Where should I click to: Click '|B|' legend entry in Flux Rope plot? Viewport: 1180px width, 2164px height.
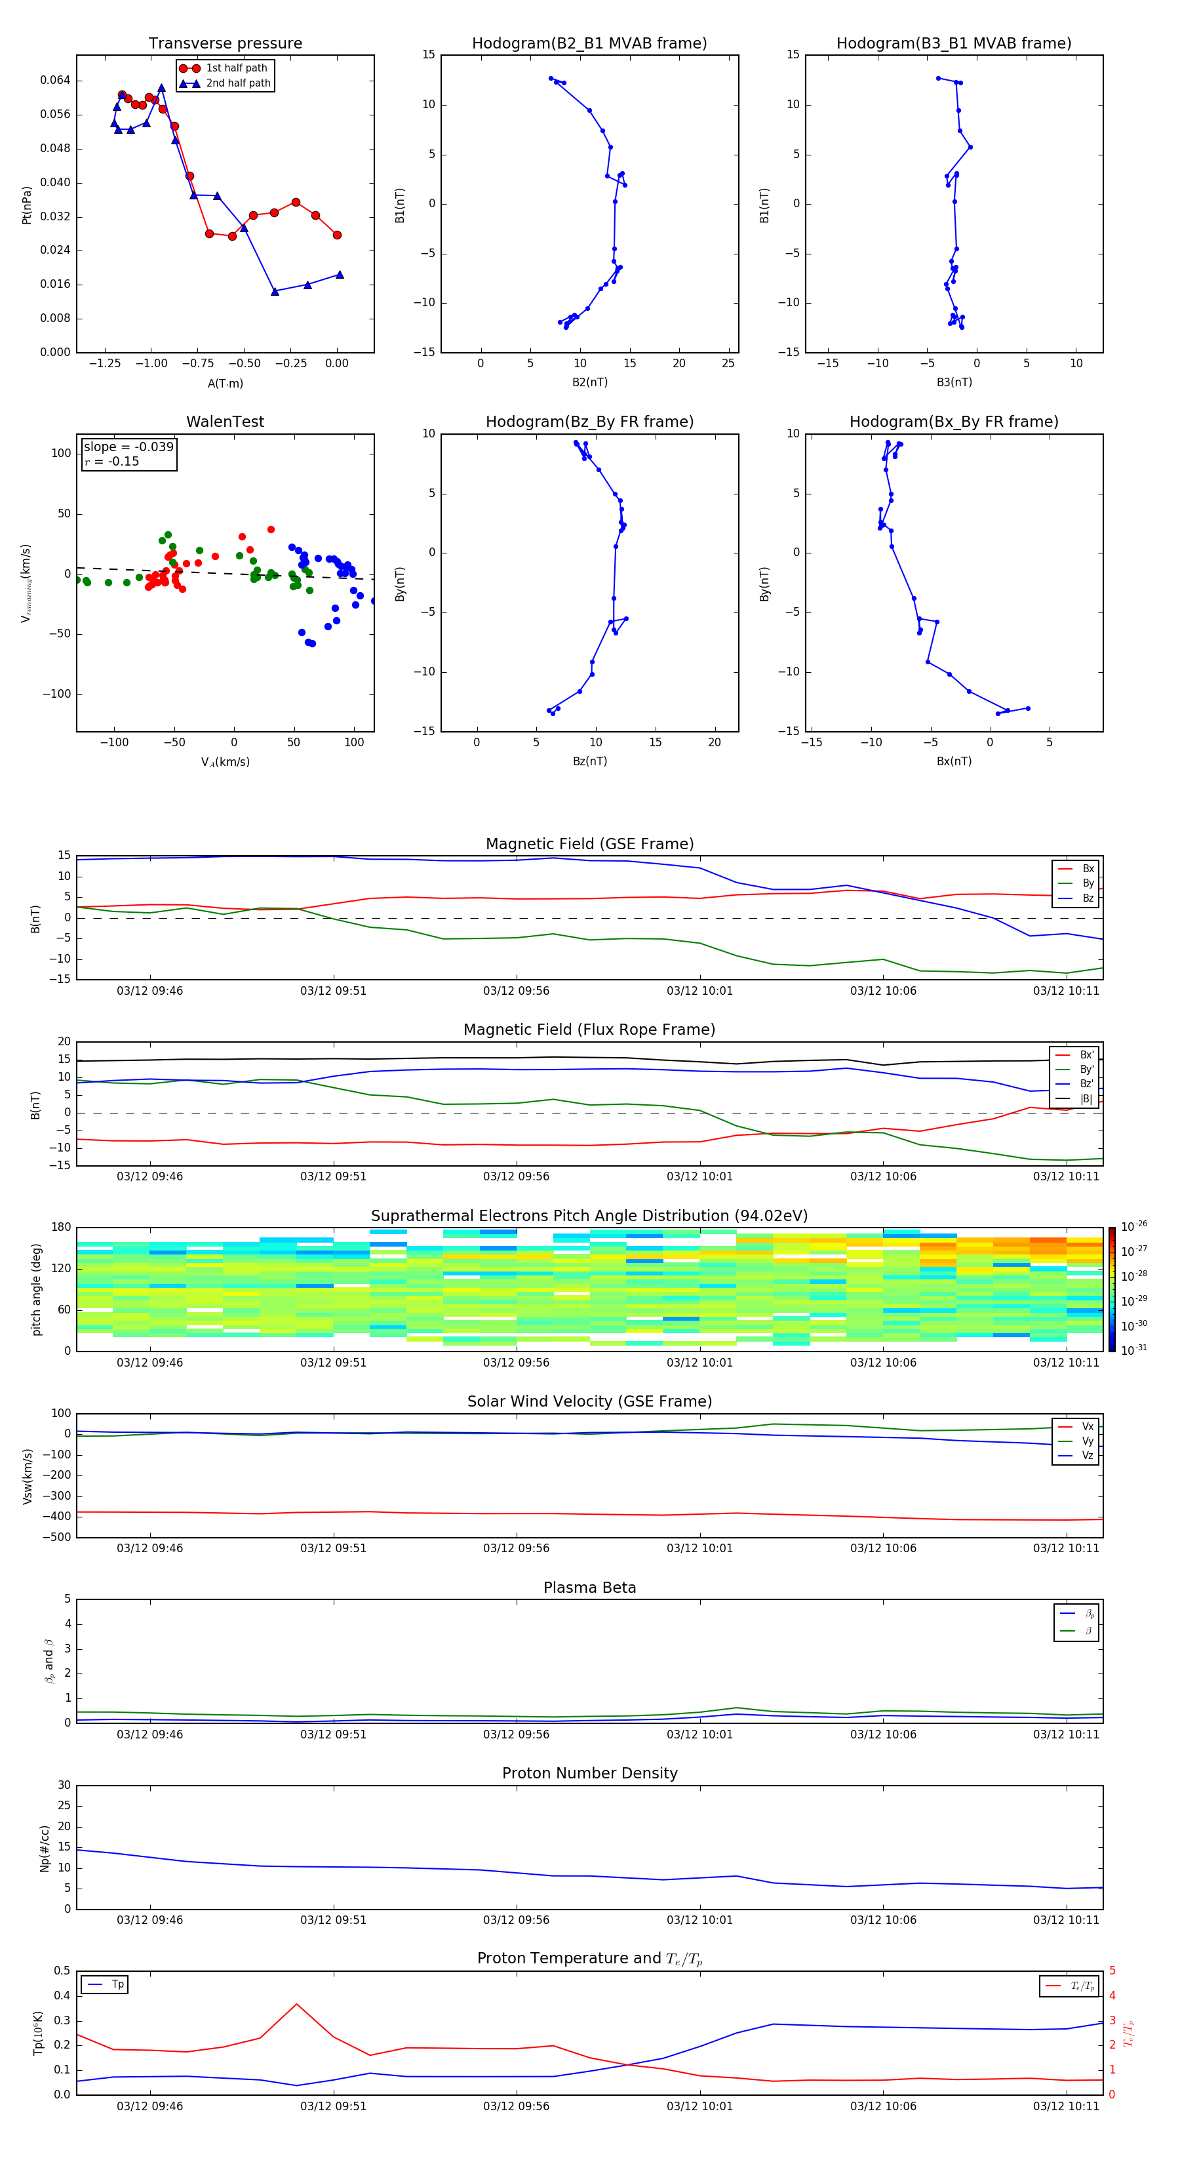[1074, 1099]
